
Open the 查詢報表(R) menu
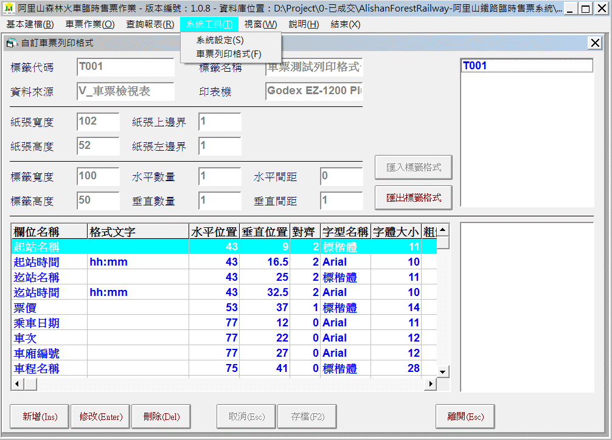pos(150,24)
